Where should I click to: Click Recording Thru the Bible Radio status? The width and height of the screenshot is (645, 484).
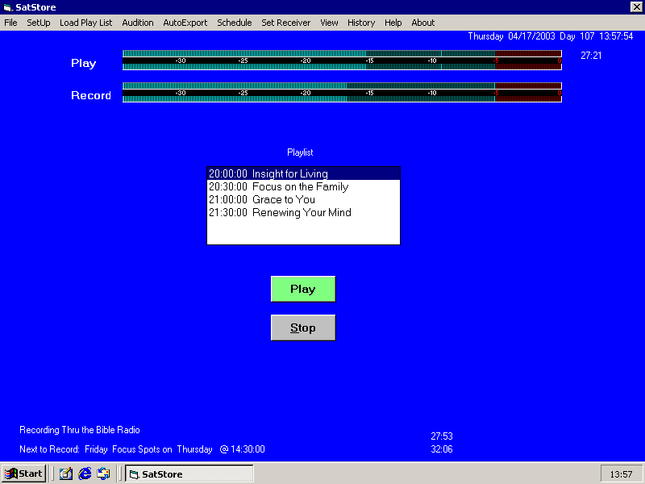coord(80,430)
